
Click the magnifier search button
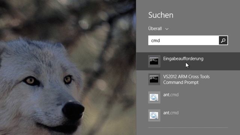(x=223, y=40)
